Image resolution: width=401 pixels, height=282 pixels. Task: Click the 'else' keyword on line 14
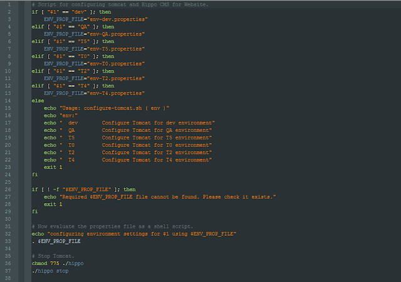[38, 101]
